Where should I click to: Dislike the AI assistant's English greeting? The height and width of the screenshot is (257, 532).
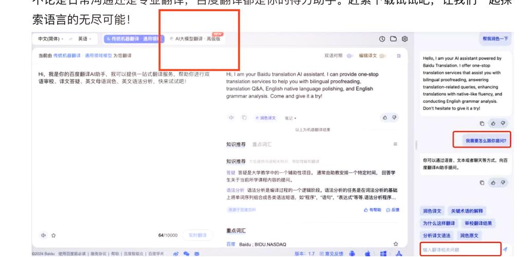(x=503, y=124)
